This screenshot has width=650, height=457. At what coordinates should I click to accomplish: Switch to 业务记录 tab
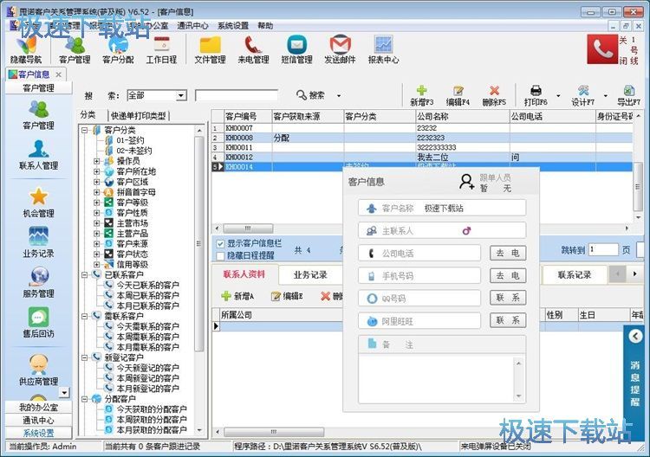click(310, 274)
